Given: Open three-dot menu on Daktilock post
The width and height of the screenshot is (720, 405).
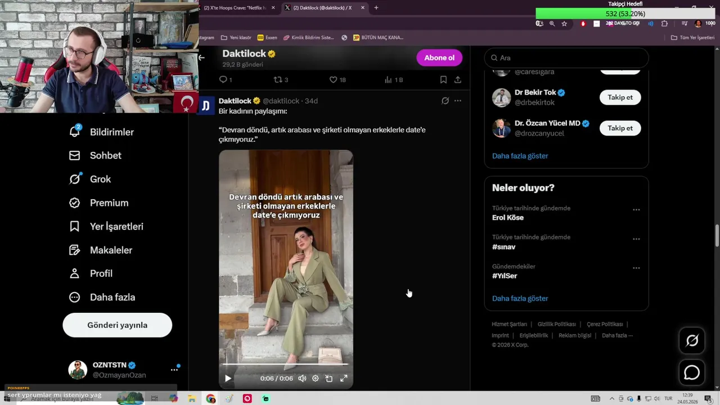Looking at the screenshot, I should 458,101.
